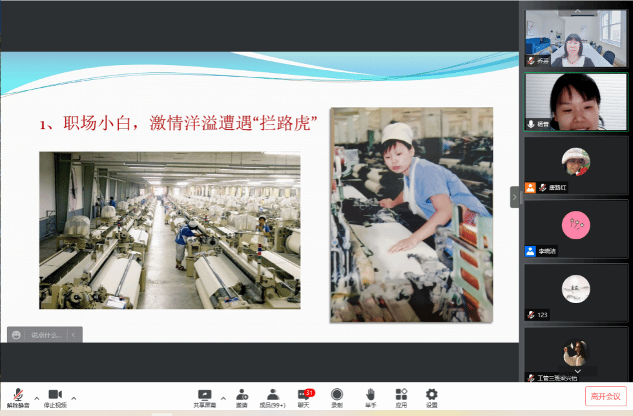Open the 聊天 chat with 31 unread
The height and width of the screenshot is (416, 633).
coord(304,395)
